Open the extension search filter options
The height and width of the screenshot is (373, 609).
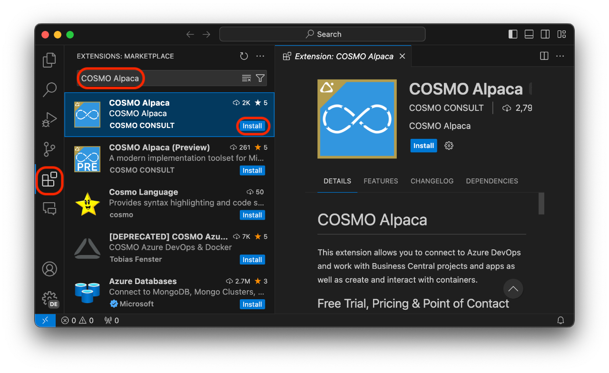point(260,78)
